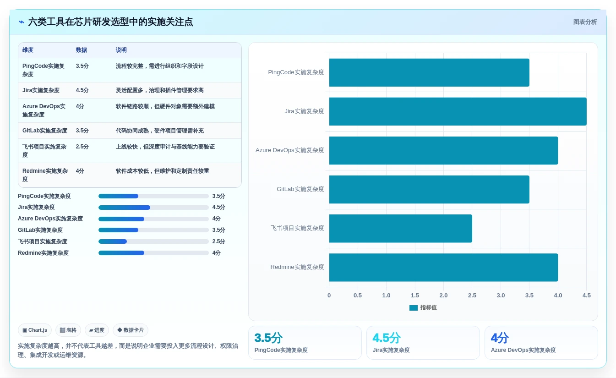Click the 数据 column header
Screen dimensions: 616x378
click(x=82, y=50)
